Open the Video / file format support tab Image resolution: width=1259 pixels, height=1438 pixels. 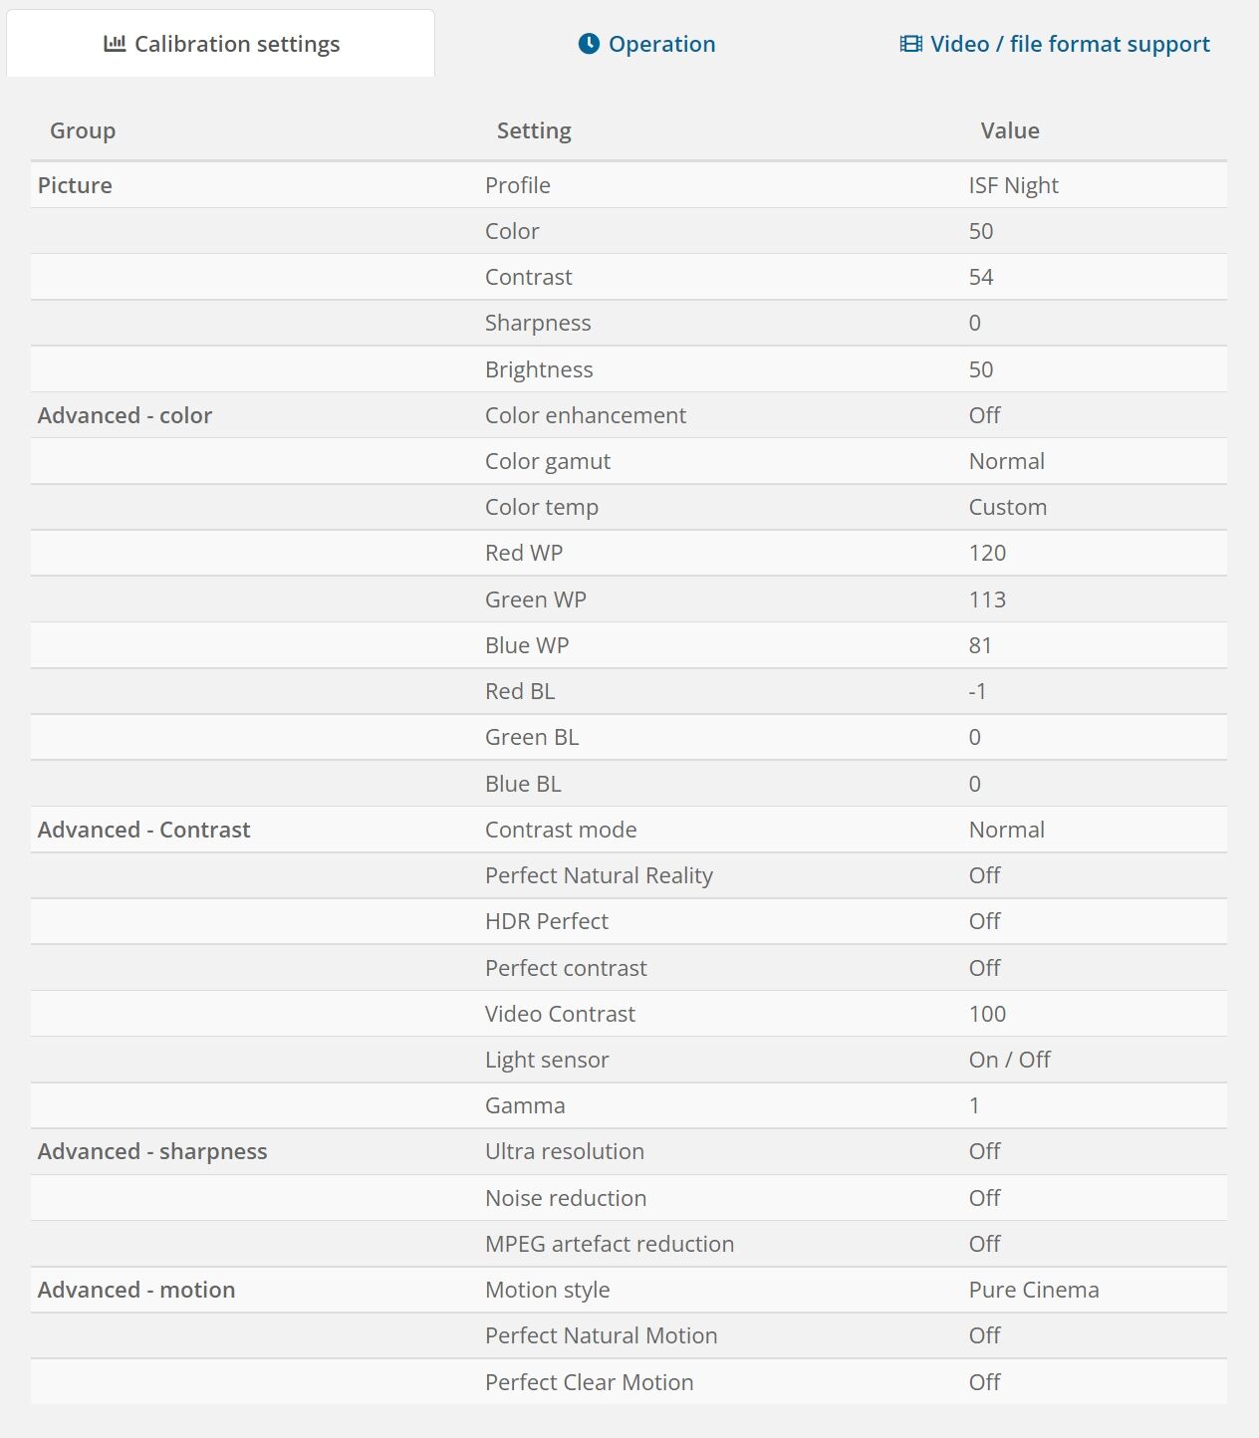[x=1055, y=44]
